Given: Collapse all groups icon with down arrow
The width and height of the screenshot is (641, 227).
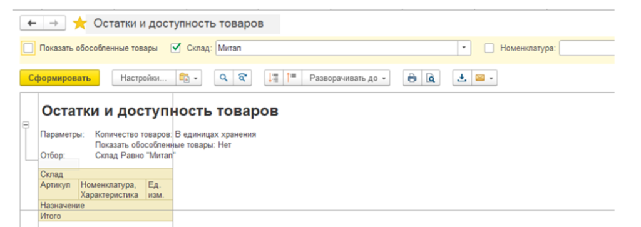Looking at the screenshot, I should tap(274, 78).
